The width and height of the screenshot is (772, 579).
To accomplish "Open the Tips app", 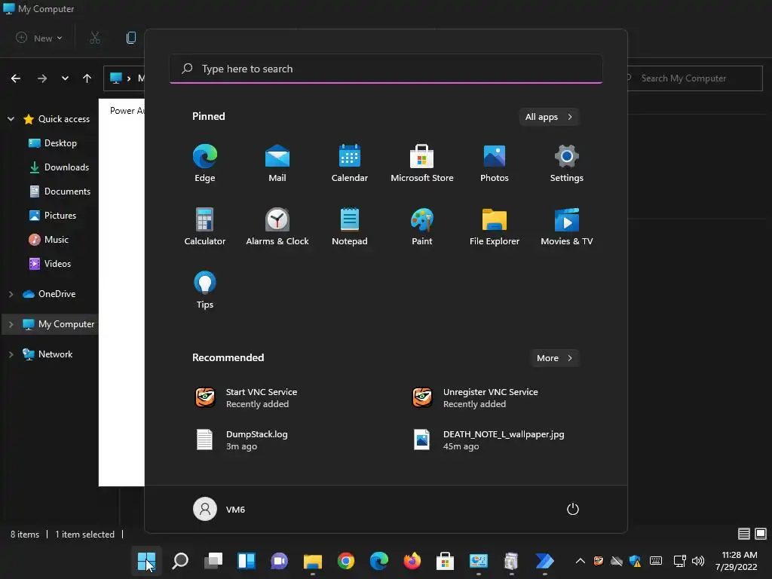I will (x=205, y=290).
